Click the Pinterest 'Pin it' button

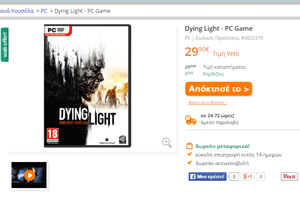[289, 177]
